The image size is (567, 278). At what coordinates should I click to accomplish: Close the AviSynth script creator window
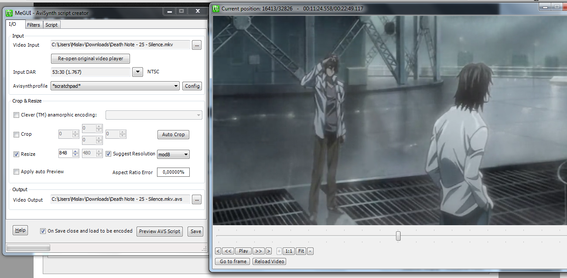click(198, 11)
